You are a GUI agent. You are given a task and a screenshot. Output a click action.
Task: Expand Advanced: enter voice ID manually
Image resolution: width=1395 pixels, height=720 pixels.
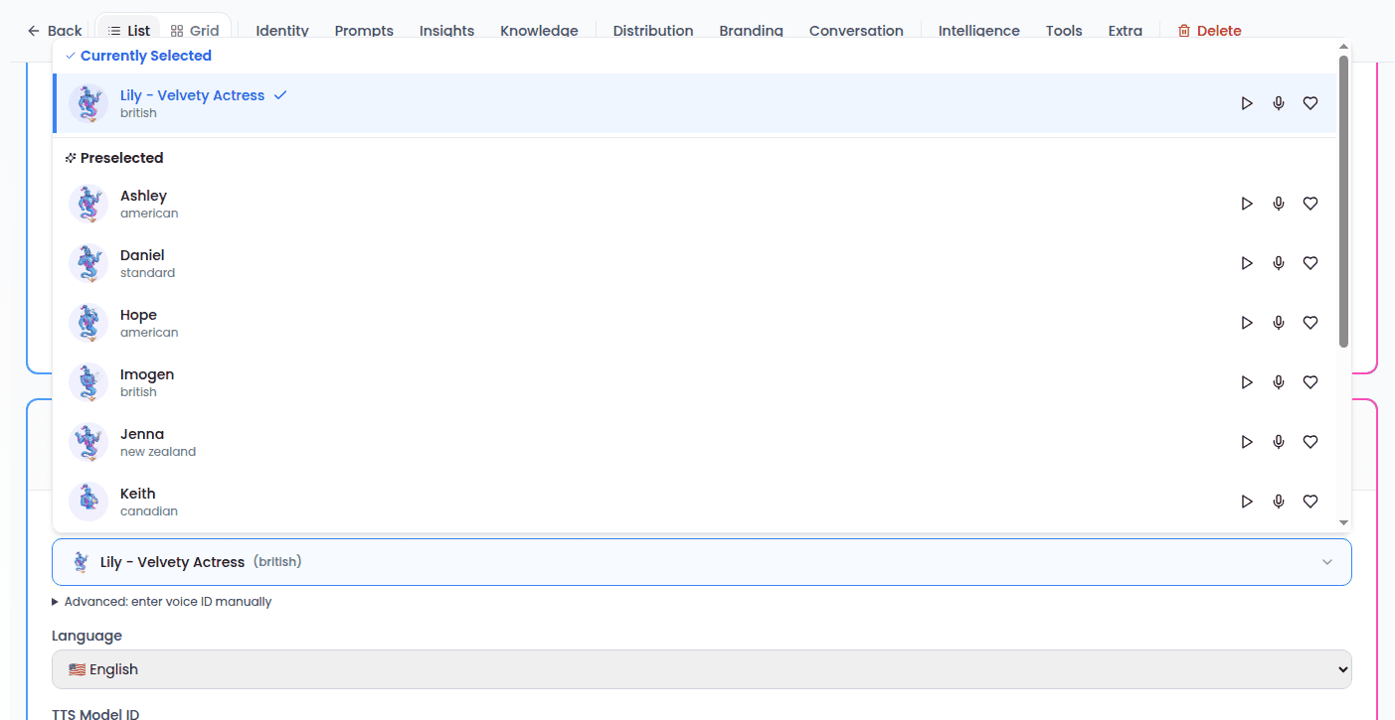[x=162, y=602]
